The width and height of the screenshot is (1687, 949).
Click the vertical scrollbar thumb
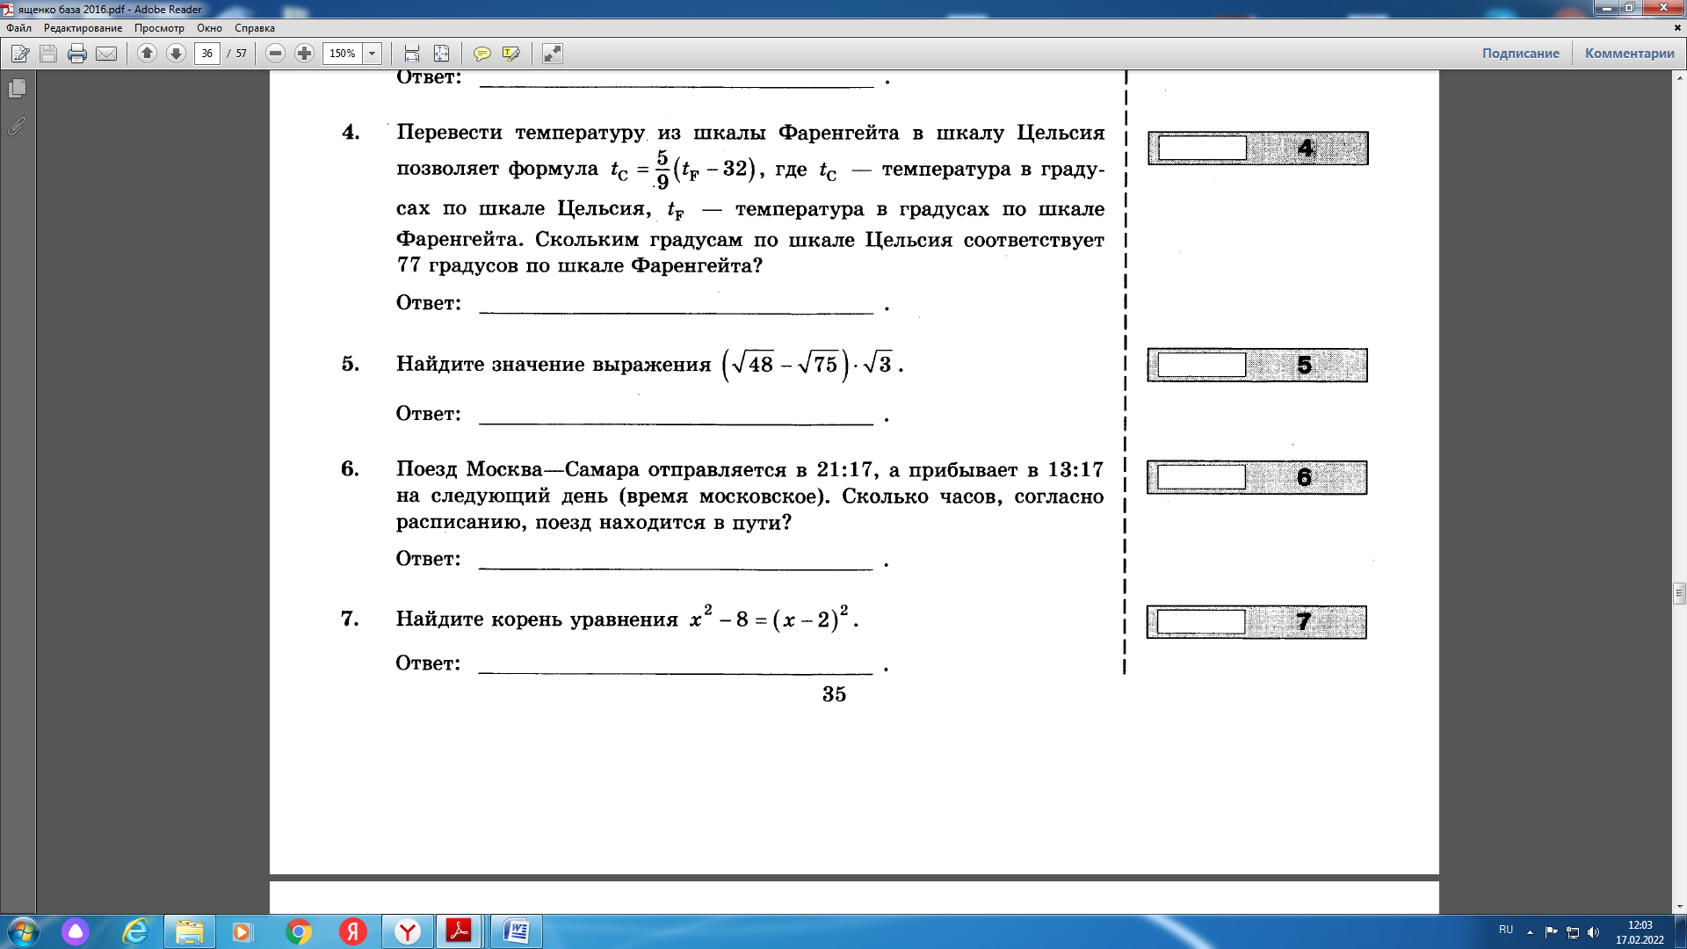point(1679,593)
